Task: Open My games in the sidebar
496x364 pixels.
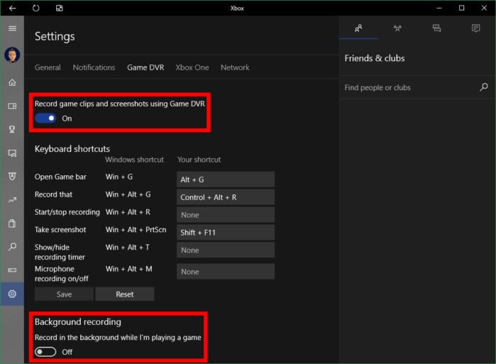Action: [12, 106]
